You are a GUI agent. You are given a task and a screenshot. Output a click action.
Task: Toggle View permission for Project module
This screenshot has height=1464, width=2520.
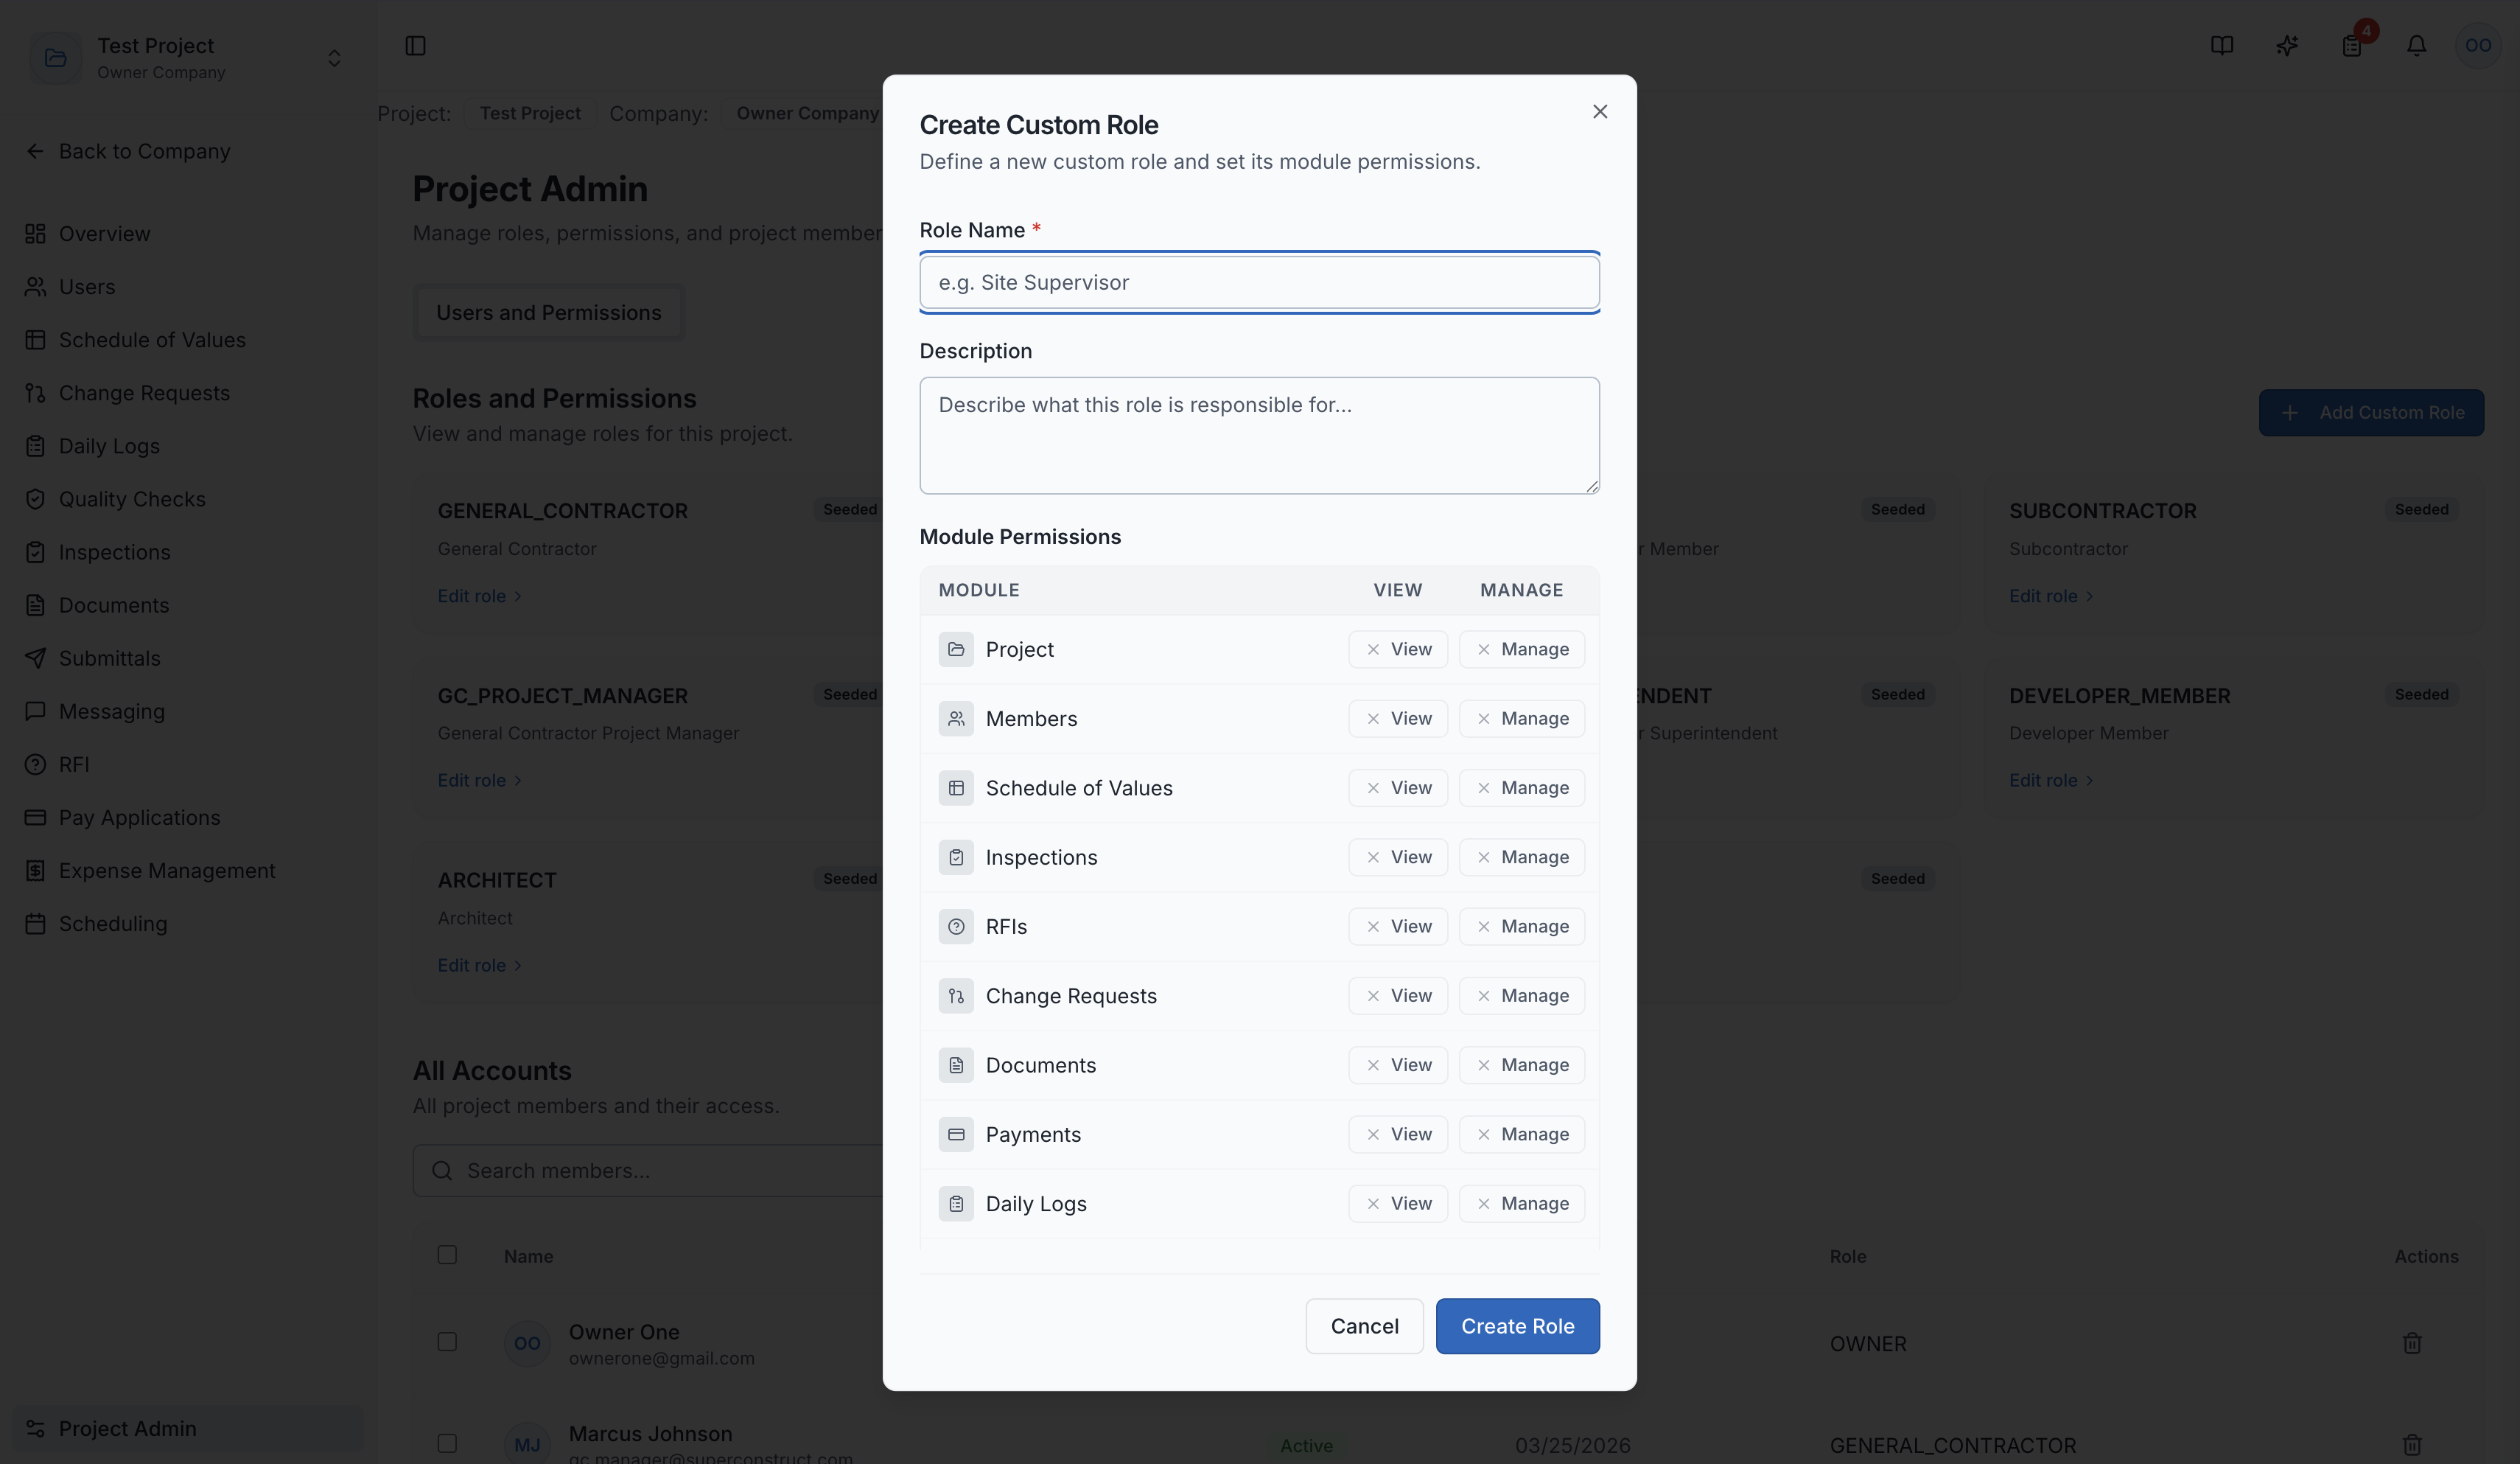pyautogui.click(x=1398, y=649)
